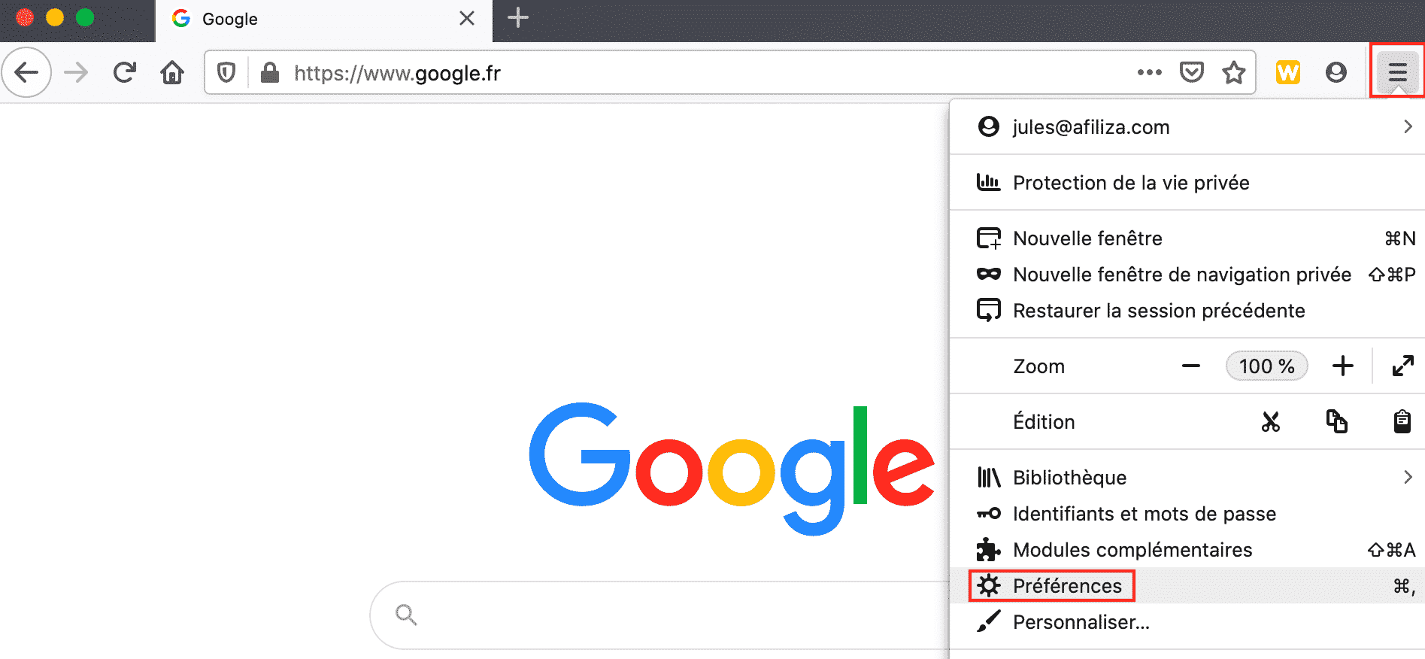Save page to Pocket

(1191, 73)
